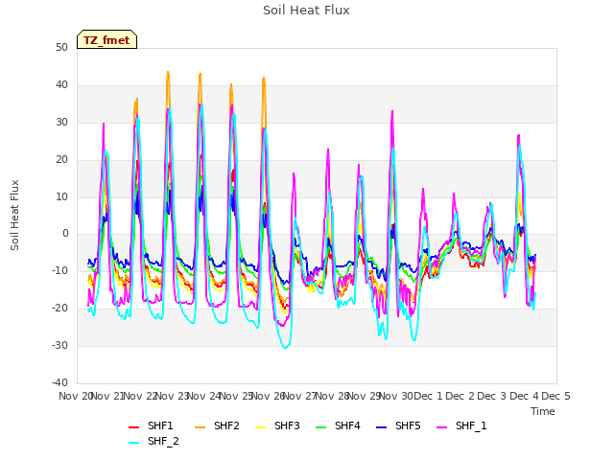Image resolution: width=614 pixels, height=460 pixels.
Task: Click the 50 tick on y-axis
Action: pos(61,48)
